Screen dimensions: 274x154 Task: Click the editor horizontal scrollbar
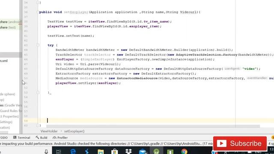coord(153,126)
